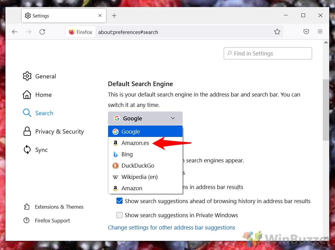
Task: Choose DuckDuckGo as default search engine
Action: click(x=145, y=166)
